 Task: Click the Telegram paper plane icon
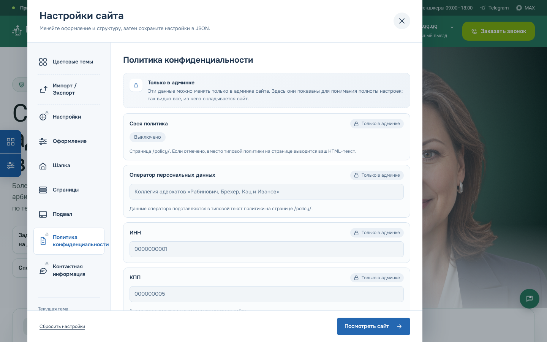pos(483,8)
